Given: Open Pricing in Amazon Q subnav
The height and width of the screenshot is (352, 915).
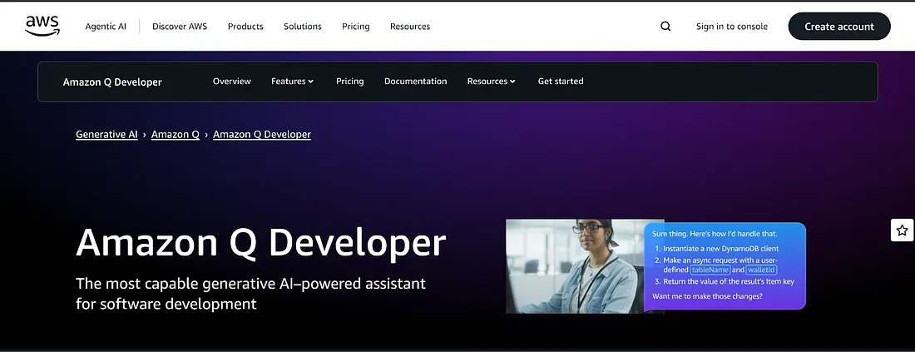Looking at the screenshot, I should click(x=350, y=82).
